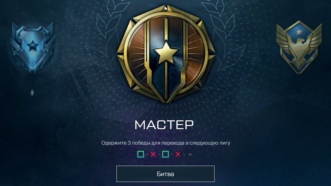Click the МАСТЕР league title
The image size is (331, 186).
click(x=164, y=125)
